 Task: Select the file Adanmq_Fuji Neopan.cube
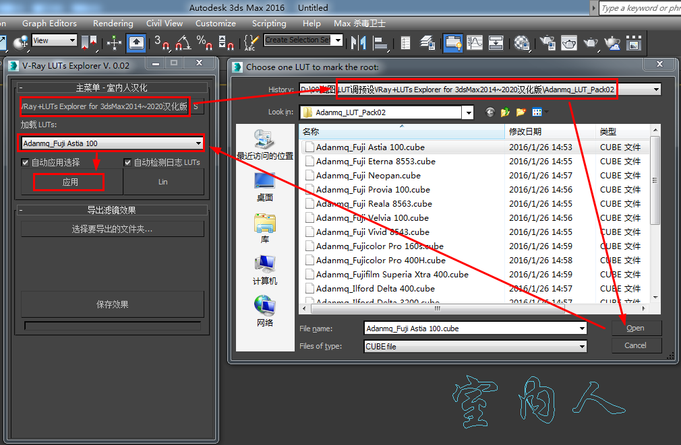pos(368,176)
